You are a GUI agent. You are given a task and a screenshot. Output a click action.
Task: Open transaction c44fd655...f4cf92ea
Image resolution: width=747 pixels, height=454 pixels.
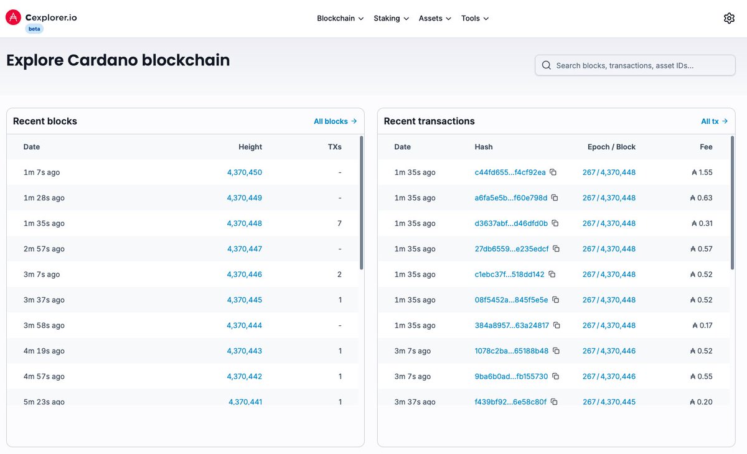[510, 172]
